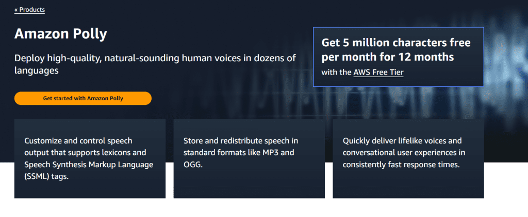528x217 pixels.
Task: Click the 'standard formats like MP3 and' text
Action: pos(239,152)
